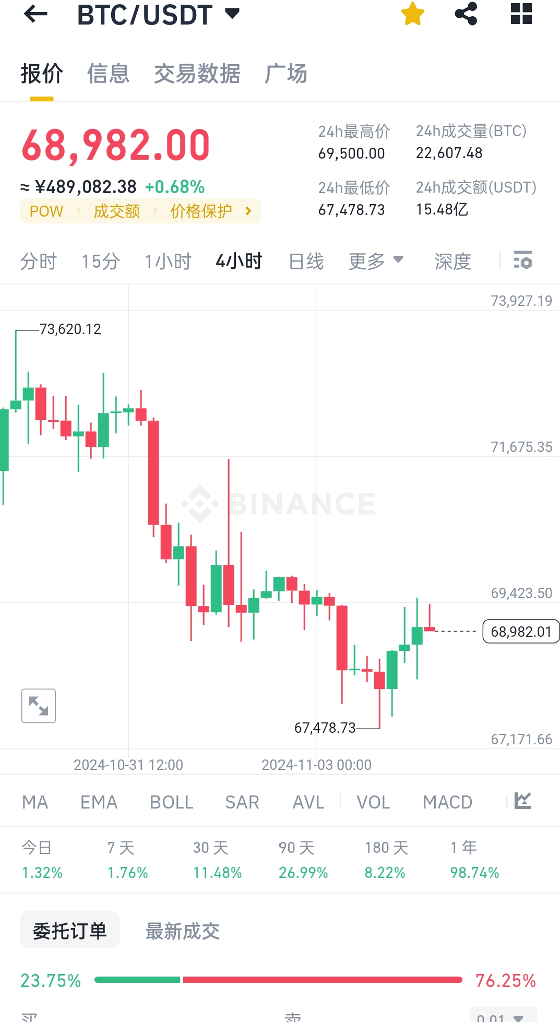Expand chart to fullscreen

(39, 706)
